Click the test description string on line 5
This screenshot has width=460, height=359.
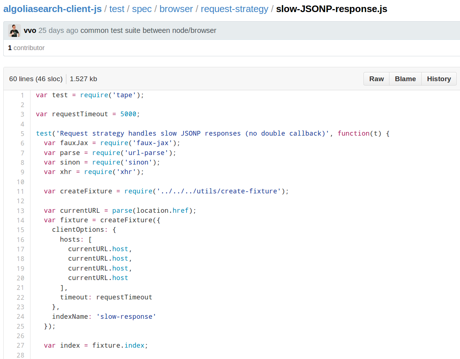pyautogui.click(x=192, y=133)
